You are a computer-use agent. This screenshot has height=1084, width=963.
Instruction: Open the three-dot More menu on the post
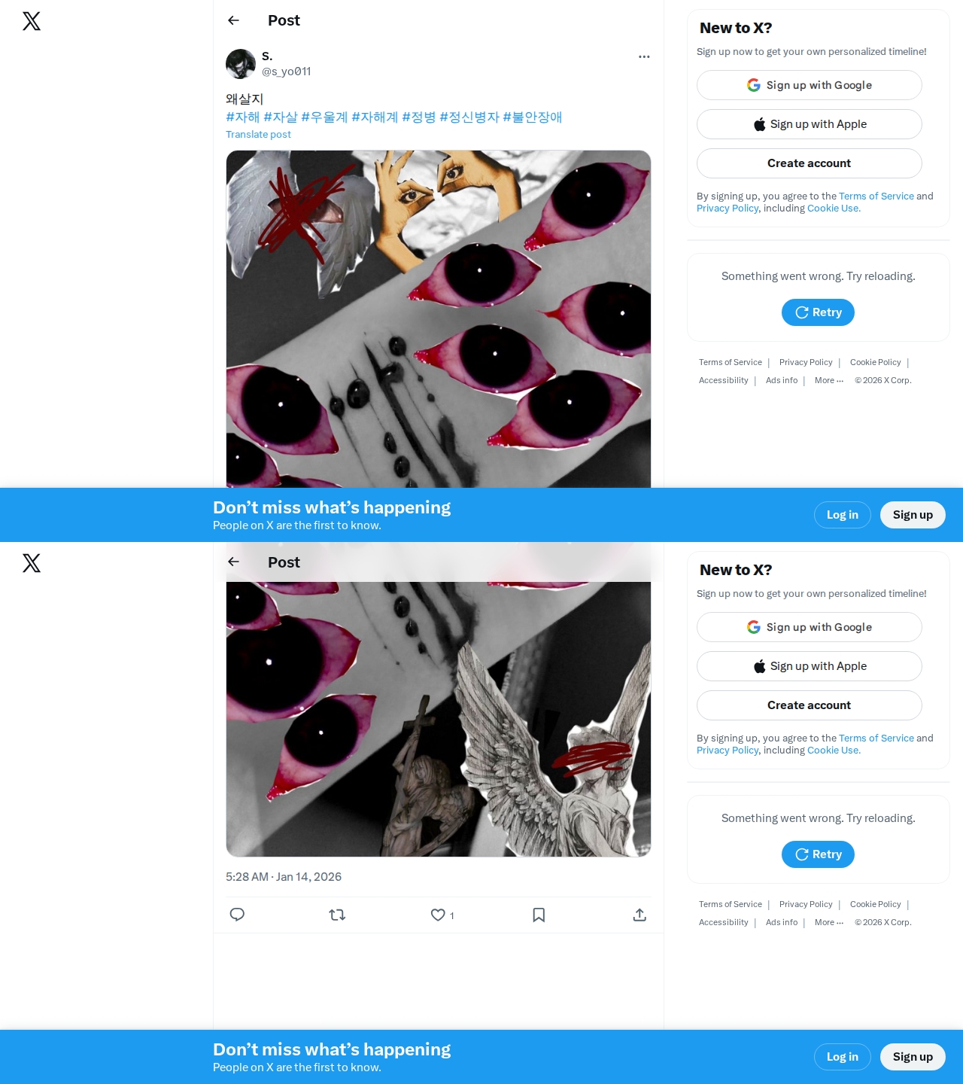644,56
